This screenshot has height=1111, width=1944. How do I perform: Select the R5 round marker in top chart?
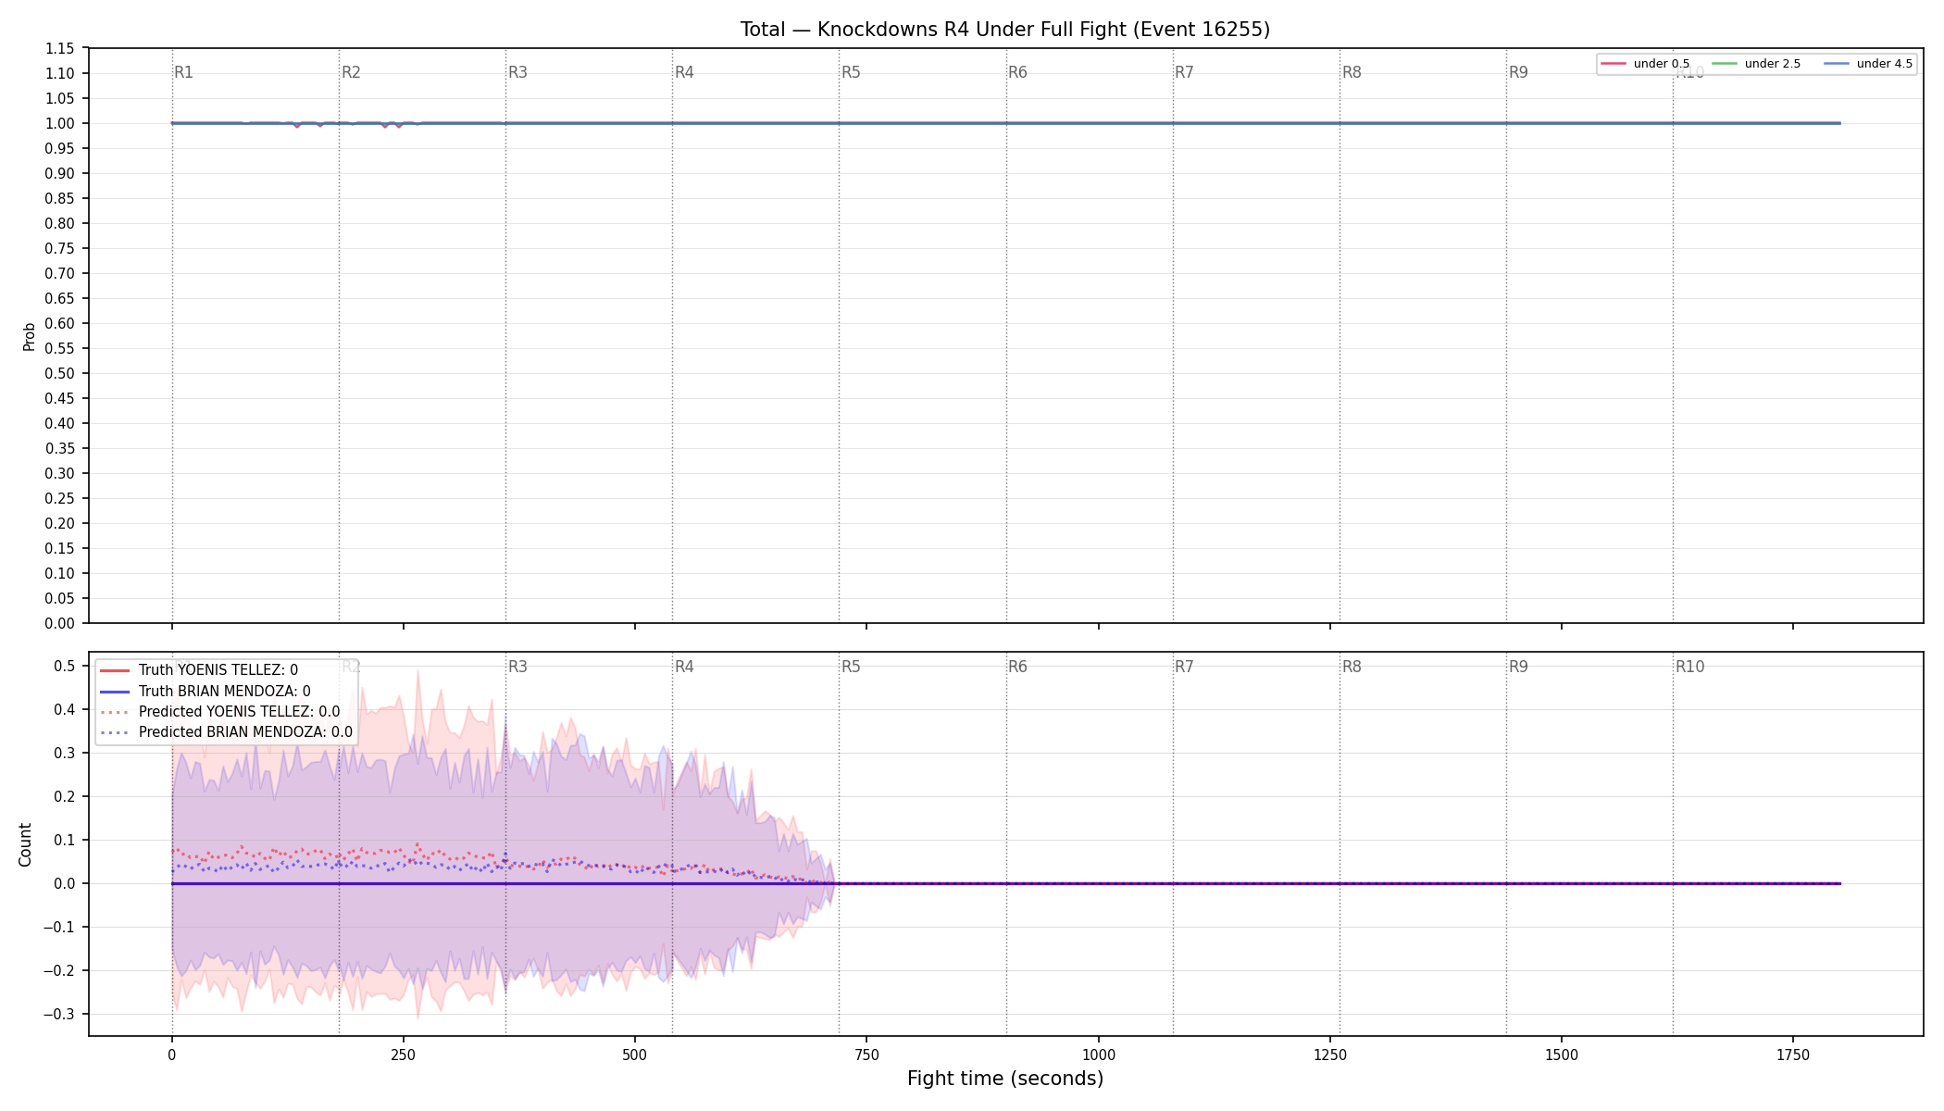click(851, 72)
